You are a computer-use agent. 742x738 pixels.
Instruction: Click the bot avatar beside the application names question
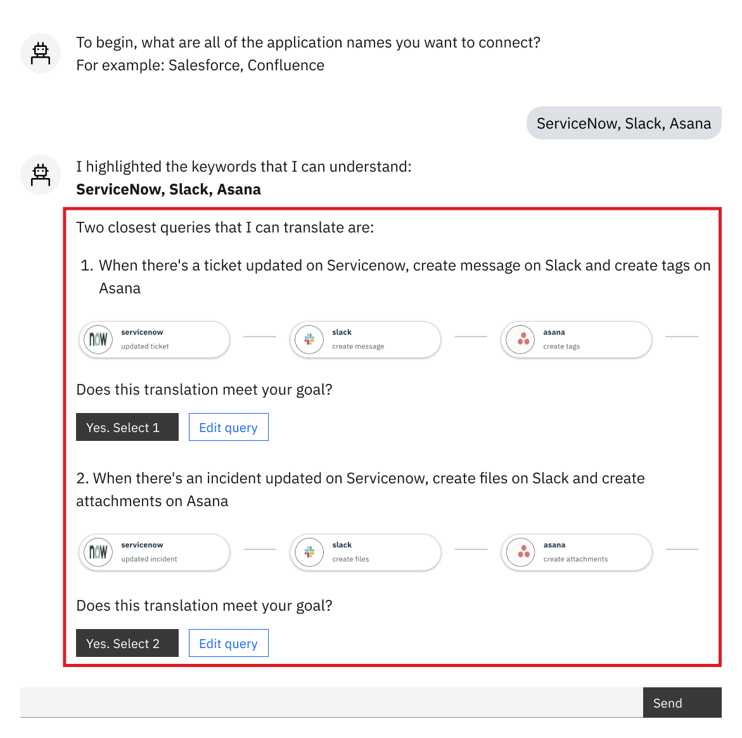pos(41,53)
